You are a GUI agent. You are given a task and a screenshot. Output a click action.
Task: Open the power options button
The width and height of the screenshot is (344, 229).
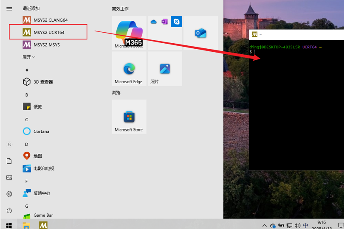(9, 210)
